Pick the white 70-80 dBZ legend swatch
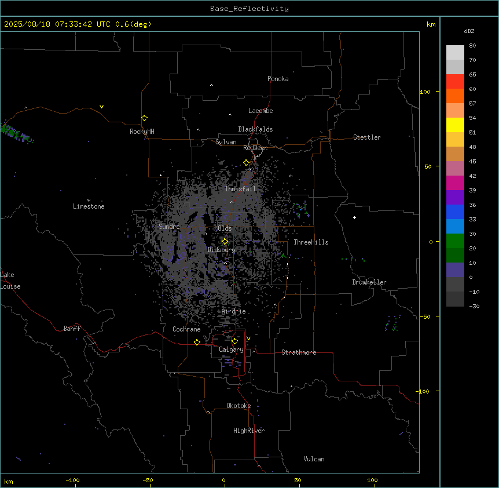 click(455, 53)
